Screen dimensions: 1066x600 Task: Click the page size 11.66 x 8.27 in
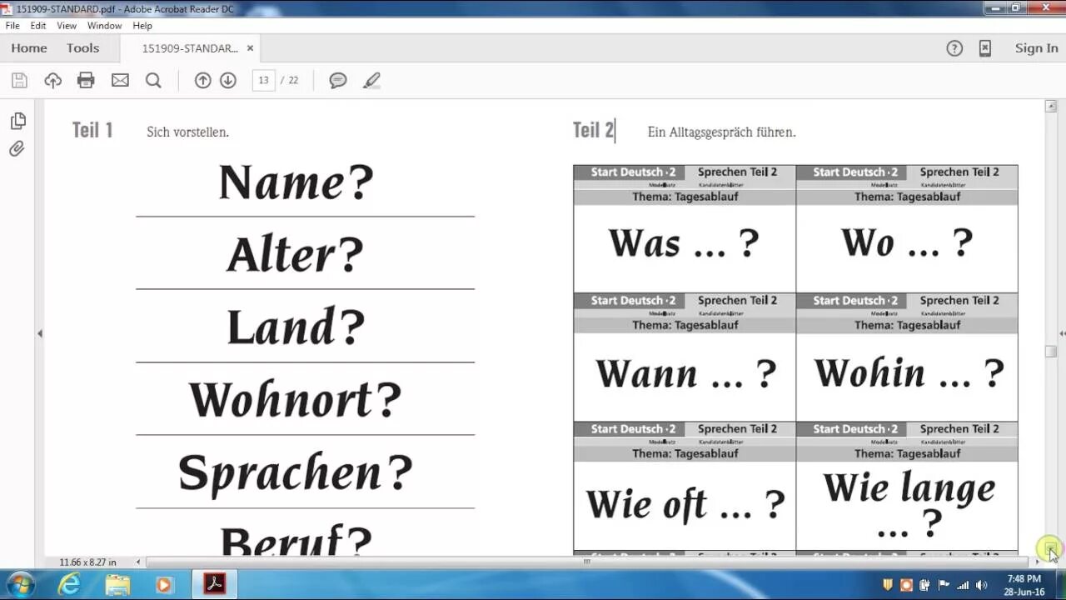click(x=87, y=562)
